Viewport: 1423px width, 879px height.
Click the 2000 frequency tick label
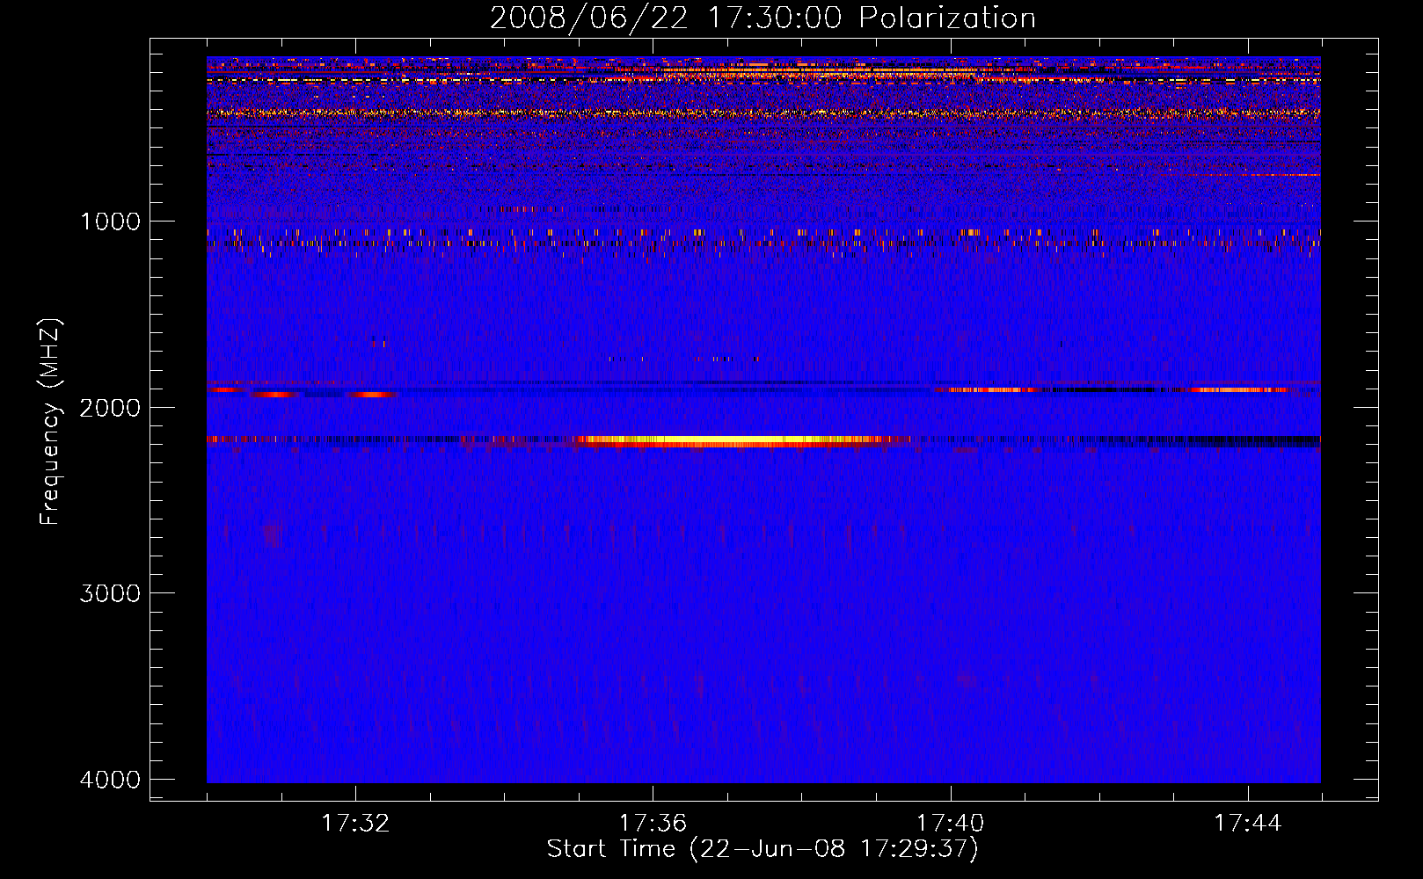point(110,407)
